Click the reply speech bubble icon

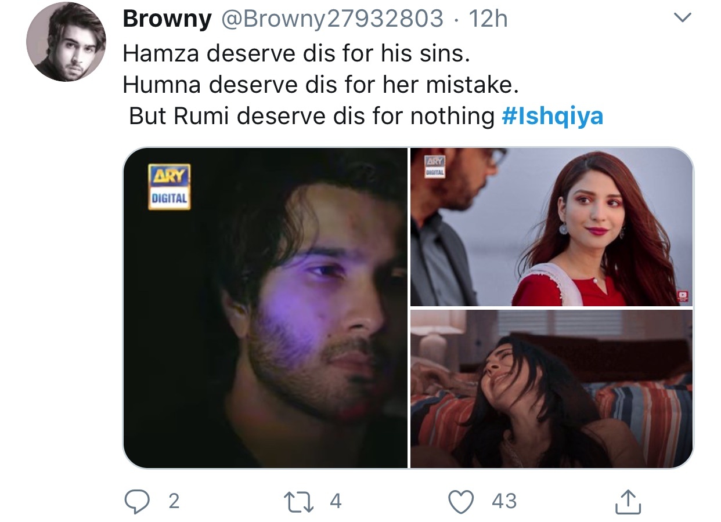pyautogui.click(x=137, y=501)
